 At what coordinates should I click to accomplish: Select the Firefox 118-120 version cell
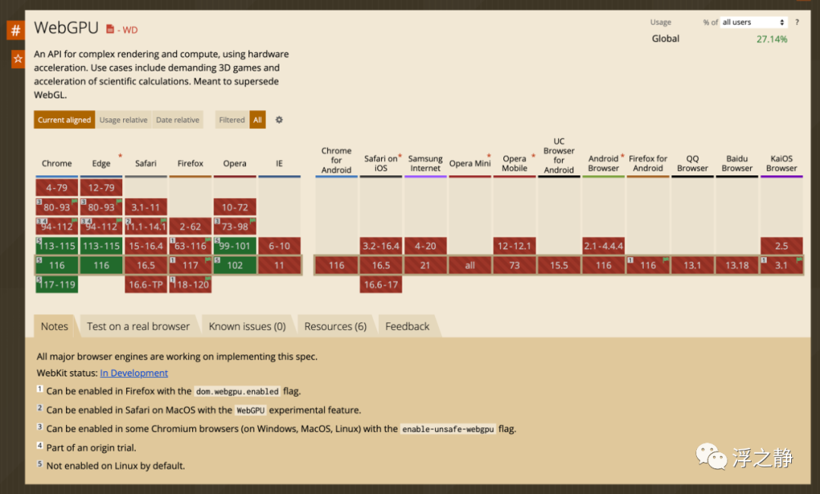[x=191, y=285]
